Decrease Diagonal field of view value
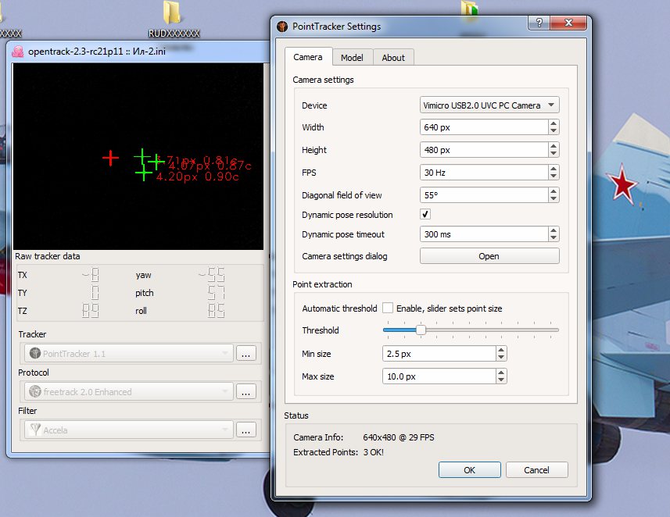670x517 pixels. (554, 199)
